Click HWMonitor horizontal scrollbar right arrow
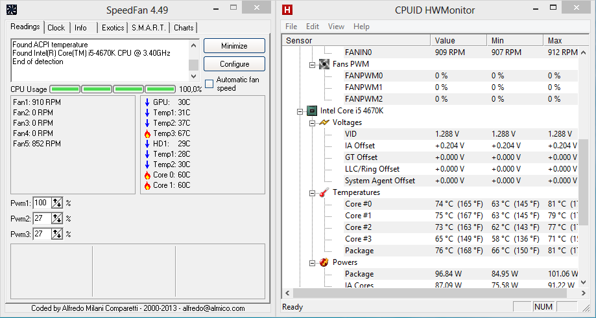This screenshot has width=596, height=318. click(584, 293)
